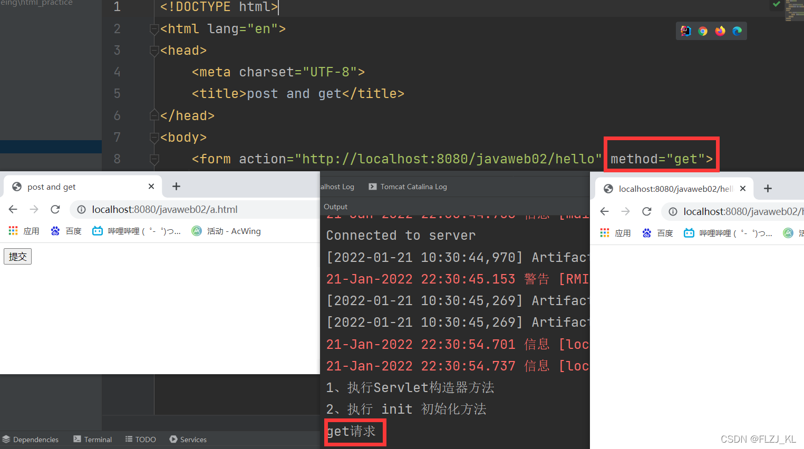The height and width of the screenshot is (449, 804).
Task: Open the 百度 bookmark in left browser
Action: (x=66, y=231)
